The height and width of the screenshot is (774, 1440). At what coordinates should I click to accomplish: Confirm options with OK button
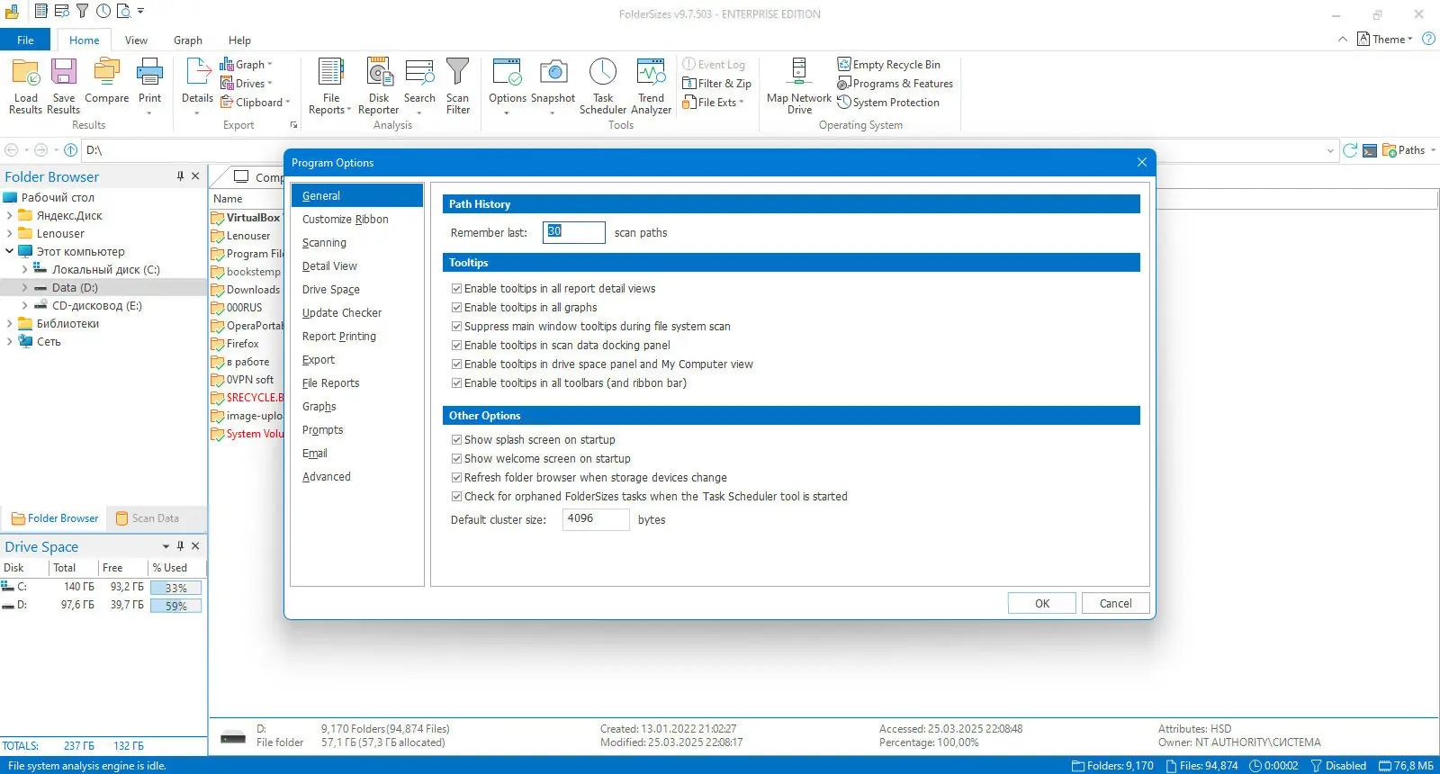[x=1042, y=604]
